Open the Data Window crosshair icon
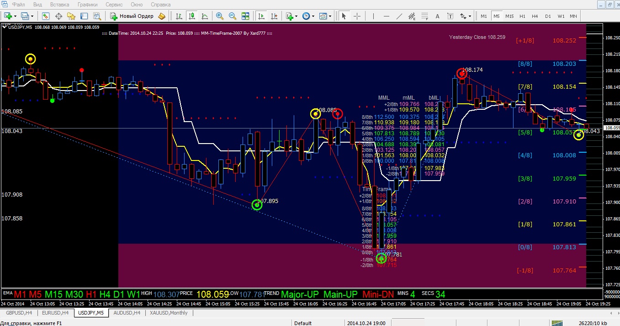Image resolution: width=620 pixels, height=326 pixels. [x=58, y=16]
